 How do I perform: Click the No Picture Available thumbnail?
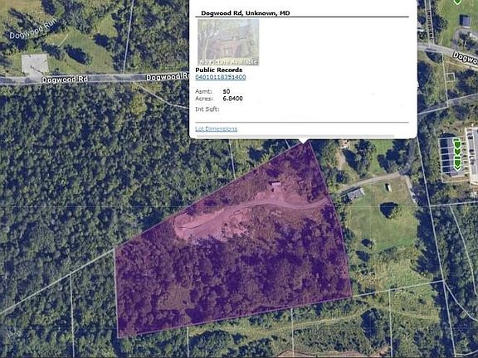pyautogui.click(x=228, y=42)
